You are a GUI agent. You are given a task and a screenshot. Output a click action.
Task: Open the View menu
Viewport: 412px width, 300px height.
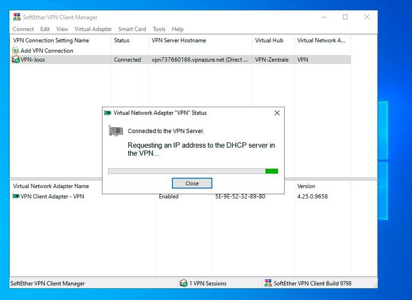[x=62, y=29]
